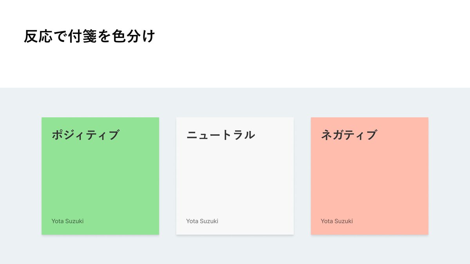Select the ニュートラル heading text
This screenshot has height=264, width=470.
coord(221,135)
